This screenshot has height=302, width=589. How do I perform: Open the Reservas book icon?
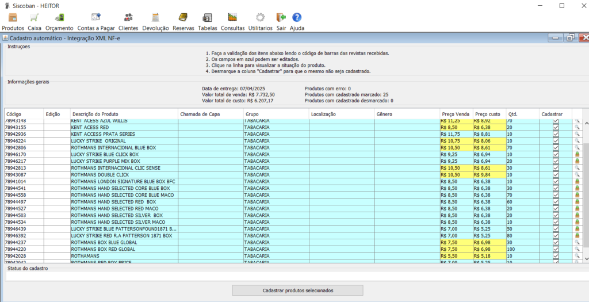(183, 17)
